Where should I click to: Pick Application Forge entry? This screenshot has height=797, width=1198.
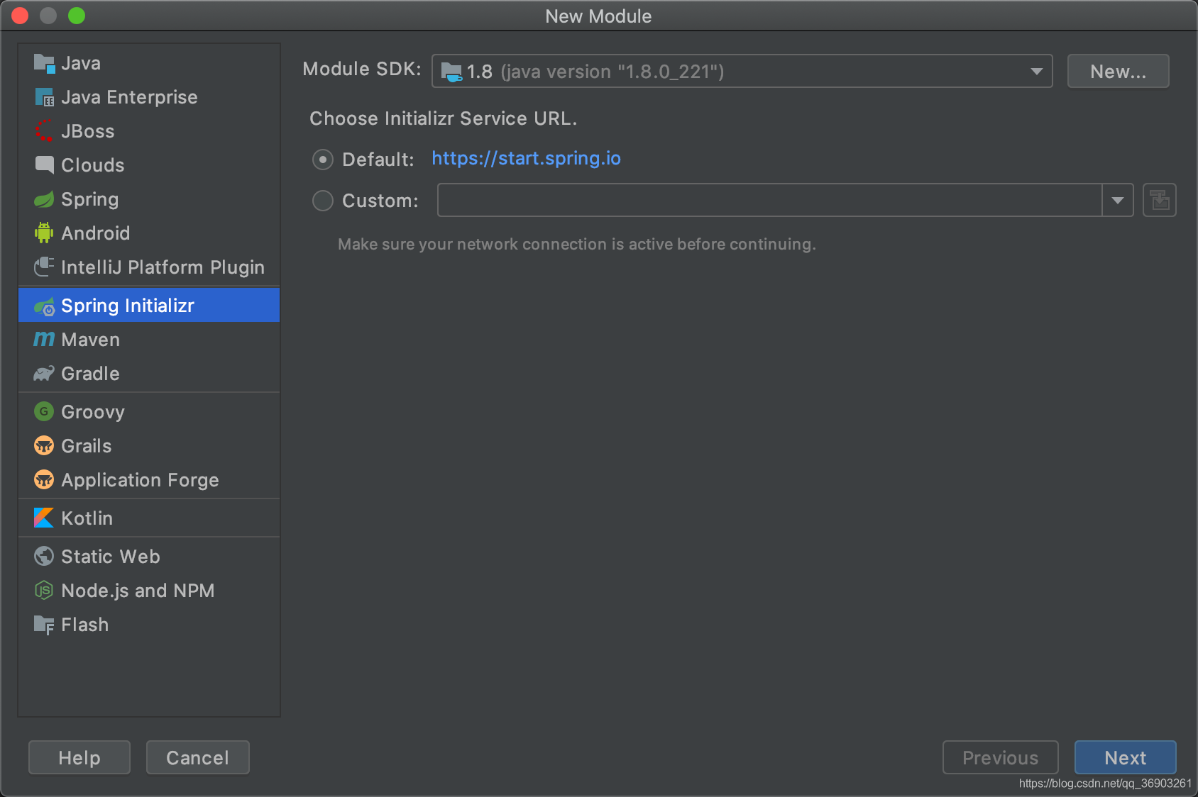pyautogui.click(x=149, y=480)
